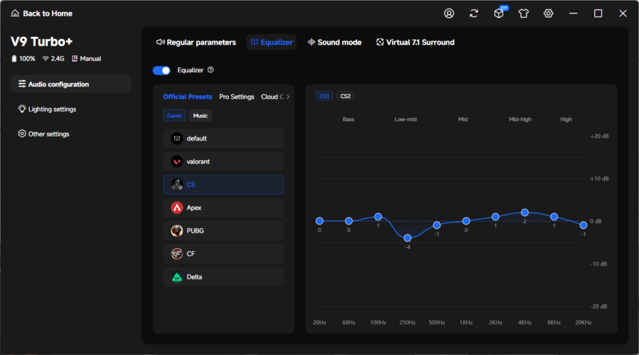This screenshot has height=355, width=639.
Task: Open the cube icon with 'on' badge
Action: (499, 13)
